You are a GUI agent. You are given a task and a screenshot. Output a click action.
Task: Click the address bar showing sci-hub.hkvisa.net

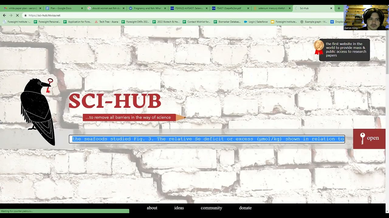182,15
